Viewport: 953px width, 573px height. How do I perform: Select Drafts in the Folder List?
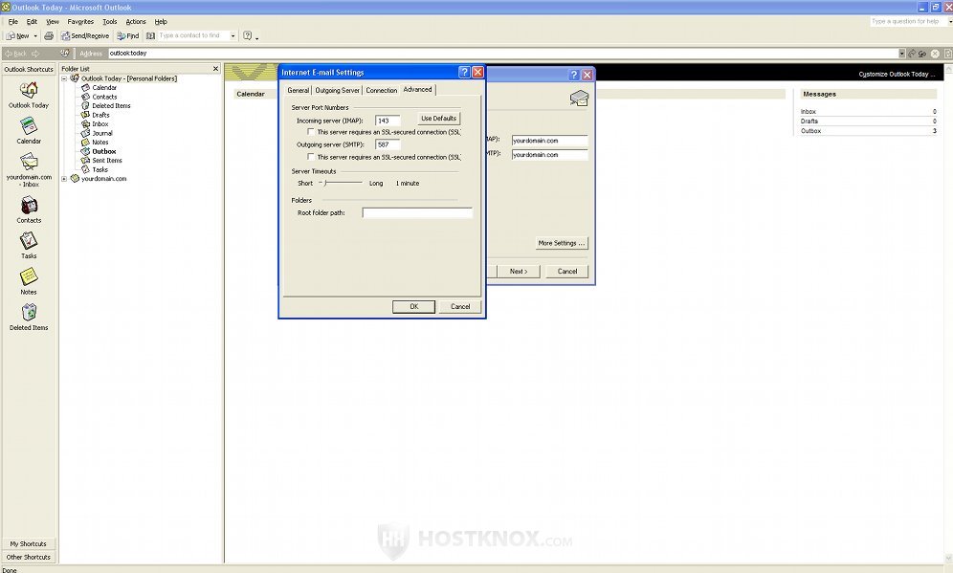(x=100, y=115)
